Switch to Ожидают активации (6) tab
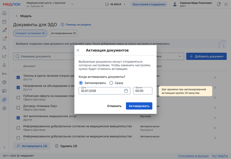The height and width of the screenshot is (159, 231). [30, 33]
